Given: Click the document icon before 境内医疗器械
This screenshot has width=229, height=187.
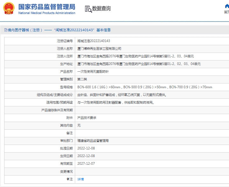Looking at the screenshot, I should point(6,30).
